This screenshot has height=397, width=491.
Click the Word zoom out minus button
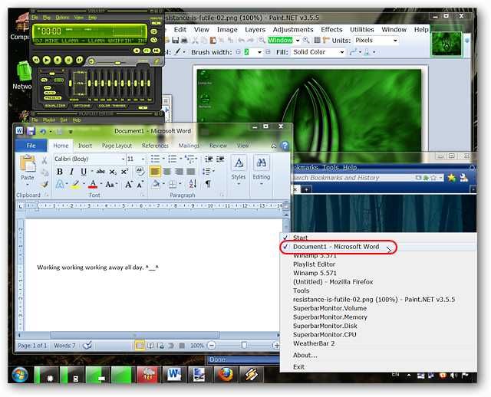(212, 346)
